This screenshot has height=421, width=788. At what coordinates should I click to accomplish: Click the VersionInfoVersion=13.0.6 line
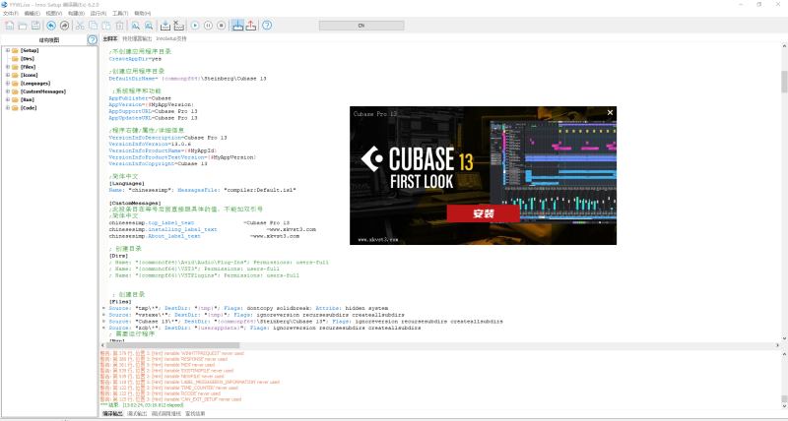click(150, 144)
